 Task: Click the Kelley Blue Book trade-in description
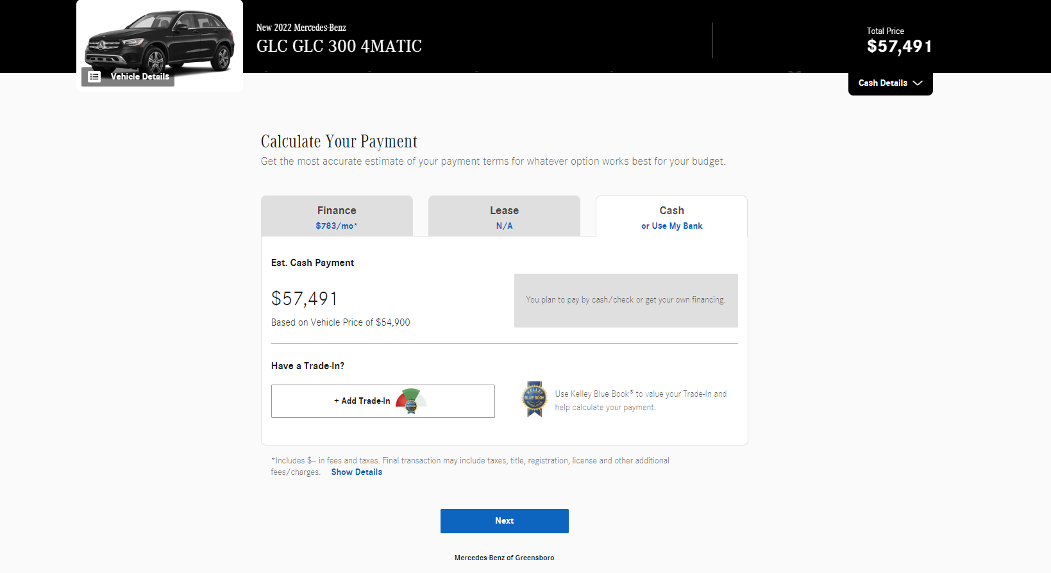pyautogui.click(x=641, y=401)
